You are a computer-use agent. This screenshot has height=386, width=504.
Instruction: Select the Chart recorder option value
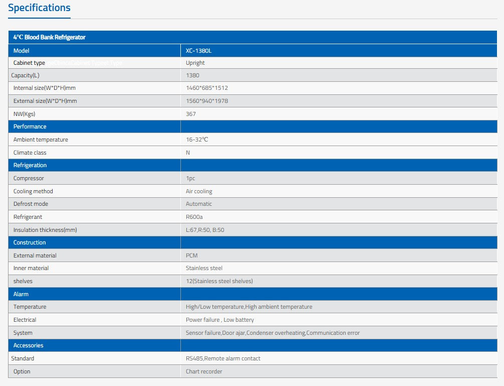coord(203,371)
